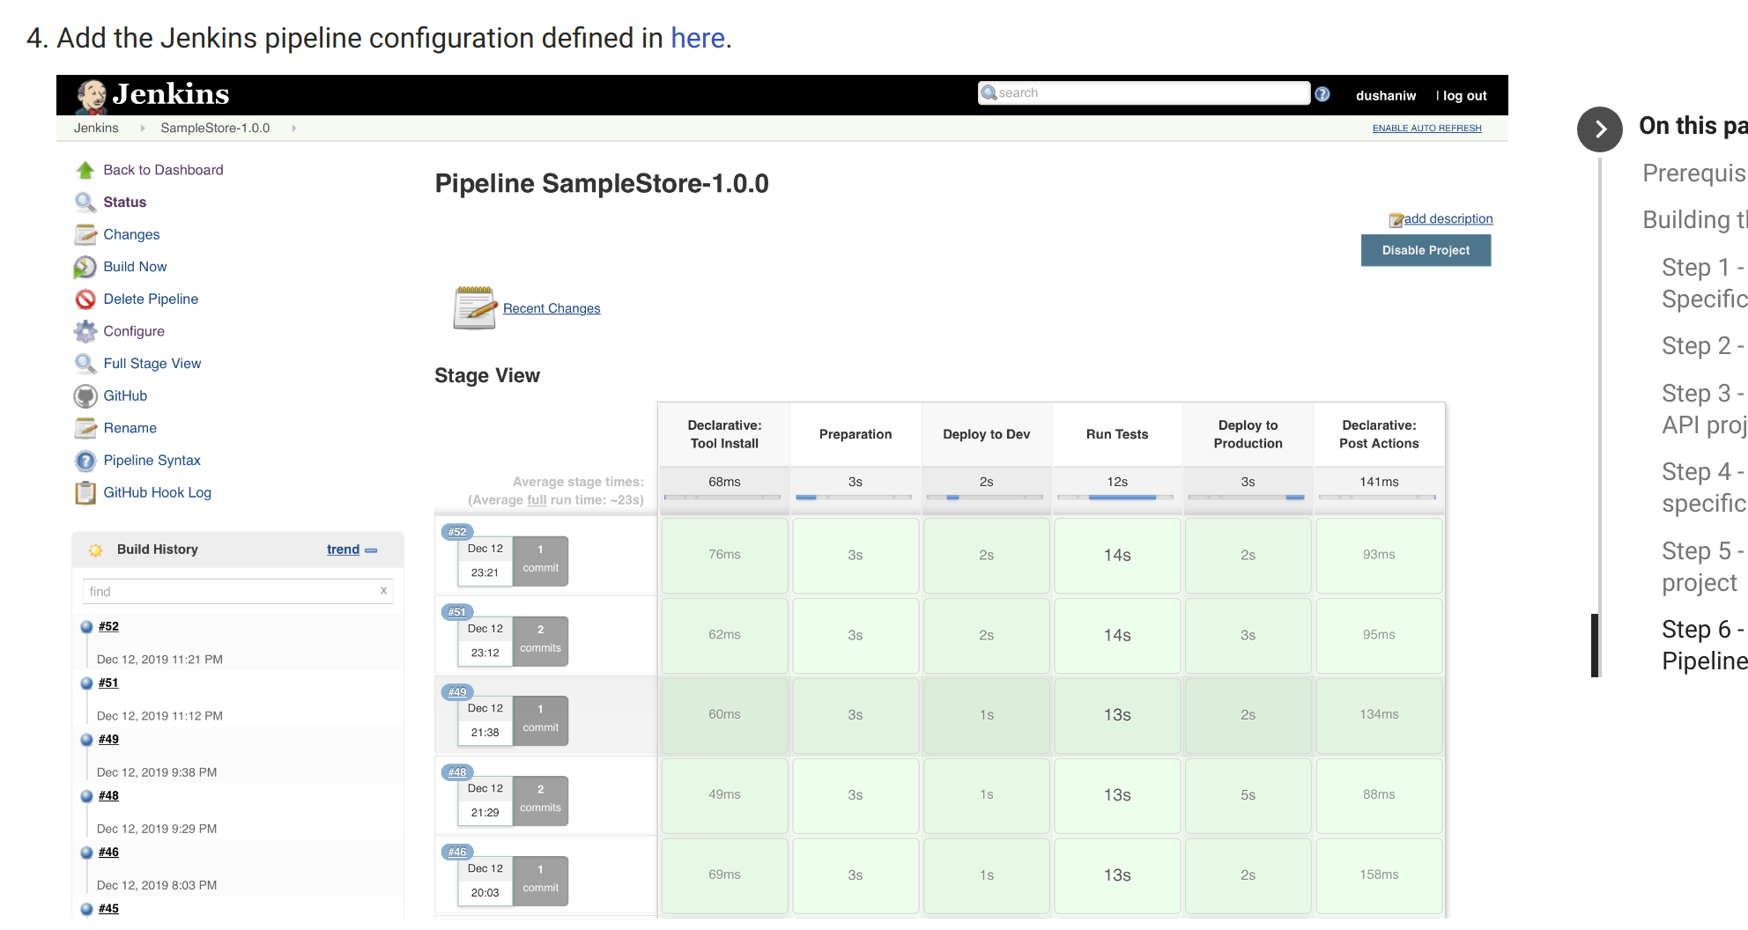
Task: Click ENABLE AUTO REFRESH link
Action: pyautogui.click(x=1427, y=129)
